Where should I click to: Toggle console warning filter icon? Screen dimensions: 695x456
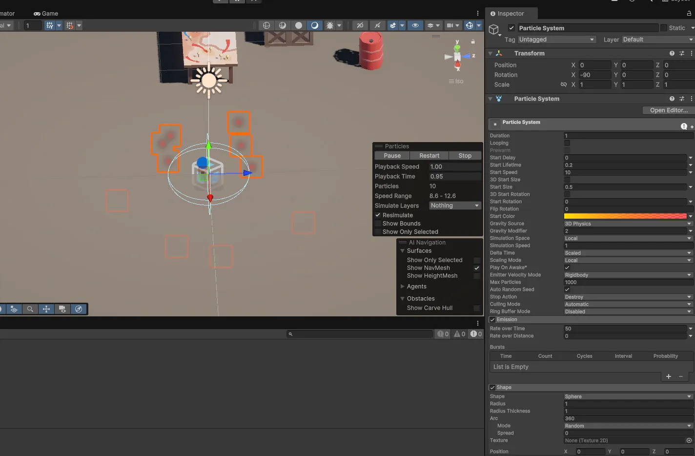pyautogui.click(x=460, y=334)
